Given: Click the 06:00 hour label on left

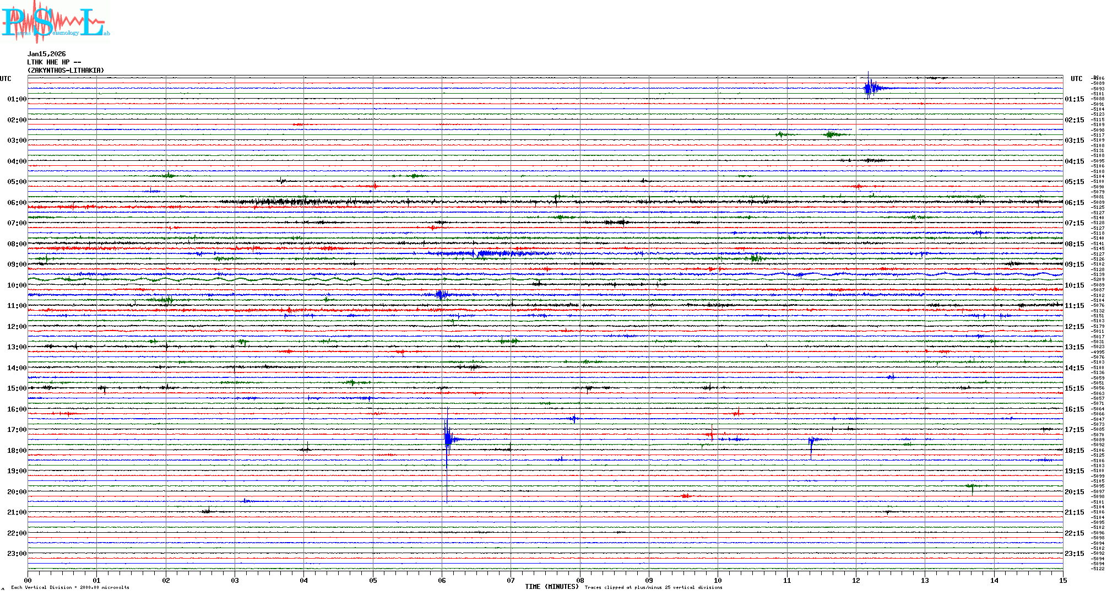Looking at the screenshot, I should point(17,203).
